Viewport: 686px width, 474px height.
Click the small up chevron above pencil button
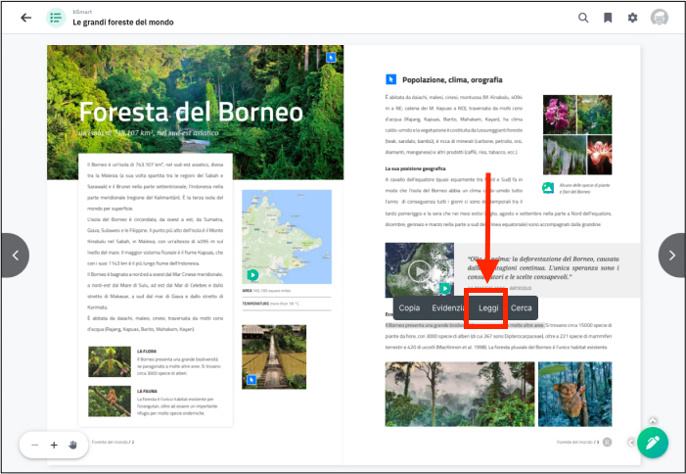click(x=653, y=420)
